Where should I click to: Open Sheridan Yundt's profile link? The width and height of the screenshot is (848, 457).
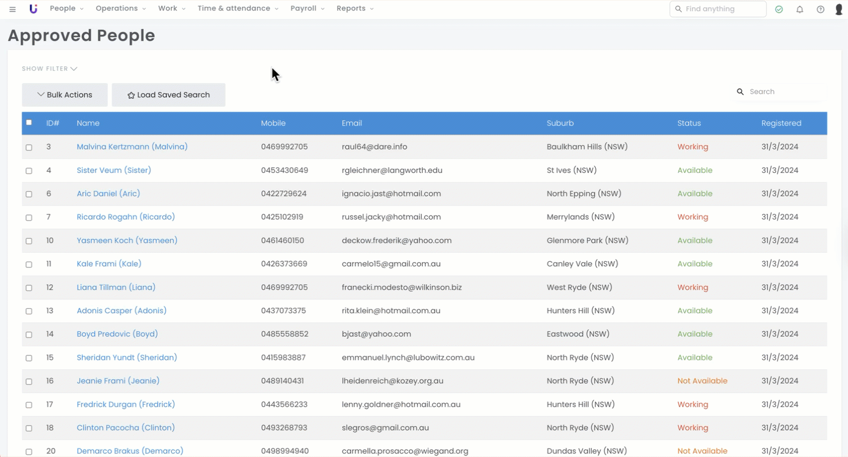click(x=127, y=357)
